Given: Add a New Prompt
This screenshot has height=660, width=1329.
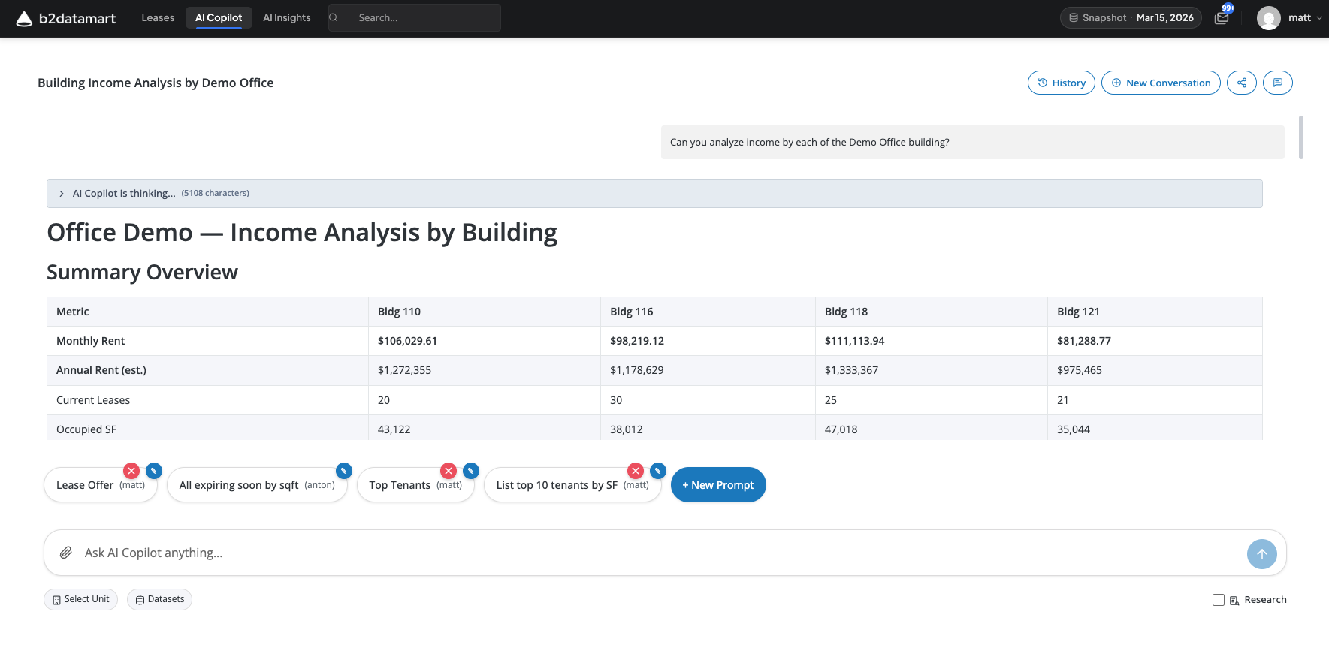Looking at the screenshot, I should (x=718, y=485).
